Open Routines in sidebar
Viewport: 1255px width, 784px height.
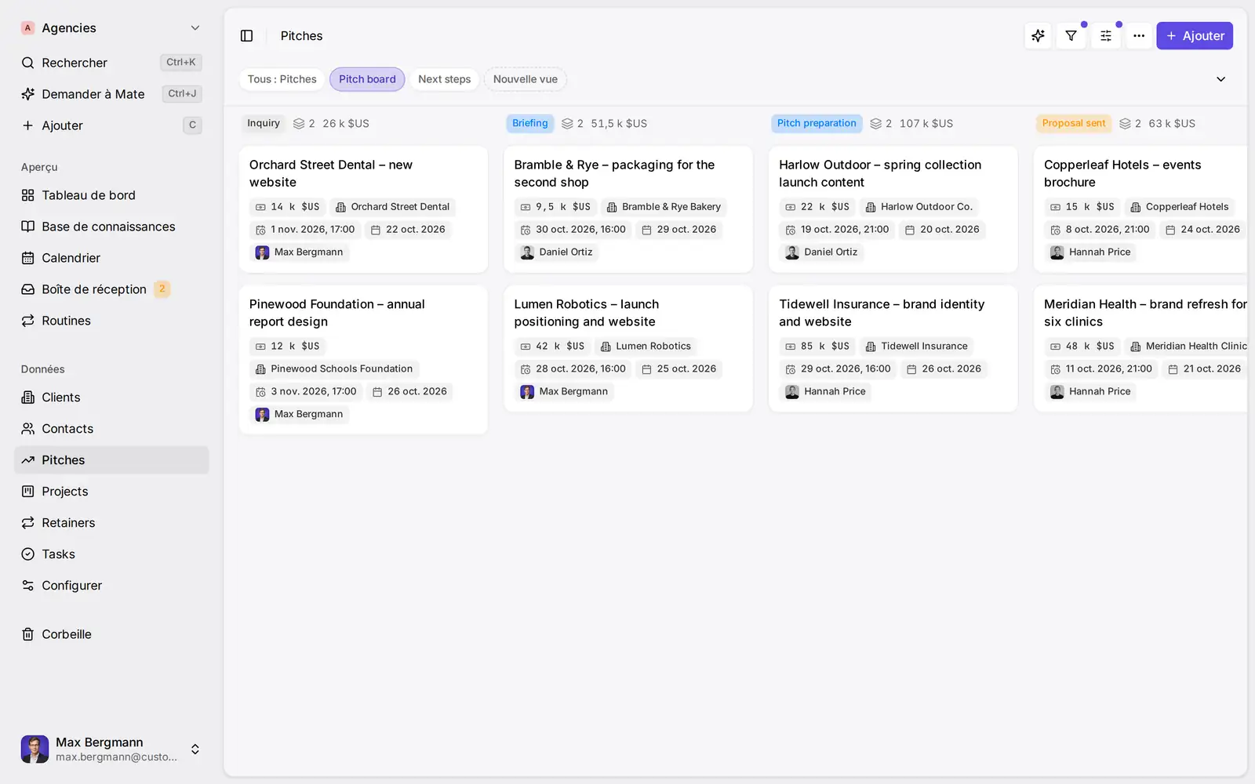coord(111,321)
